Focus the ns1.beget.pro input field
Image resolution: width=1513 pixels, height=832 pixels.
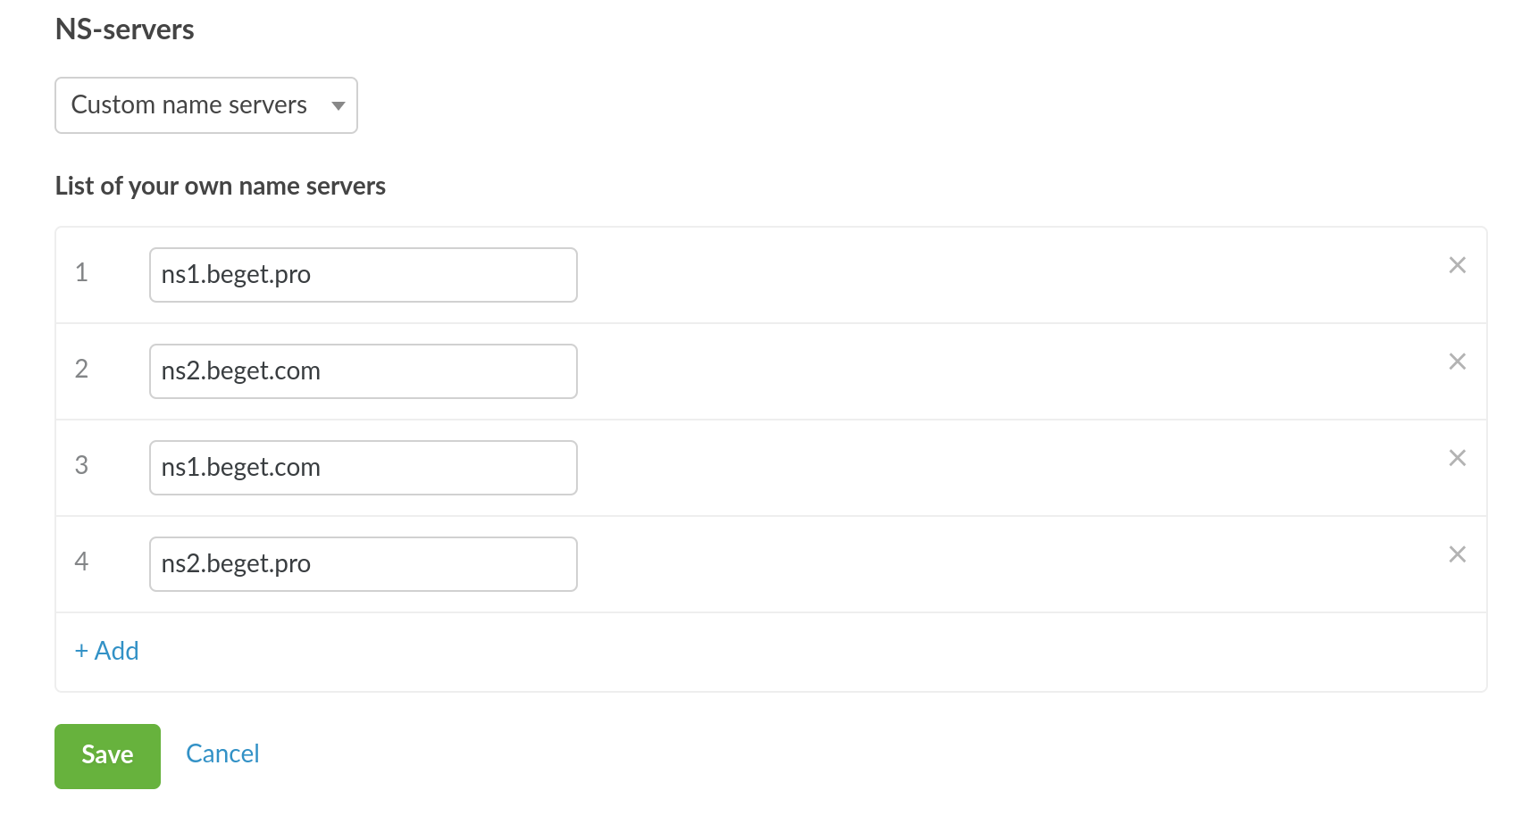363,275
